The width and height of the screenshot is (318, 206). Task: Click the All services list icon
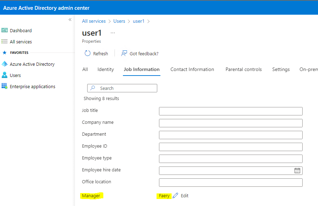click(5, 42)
